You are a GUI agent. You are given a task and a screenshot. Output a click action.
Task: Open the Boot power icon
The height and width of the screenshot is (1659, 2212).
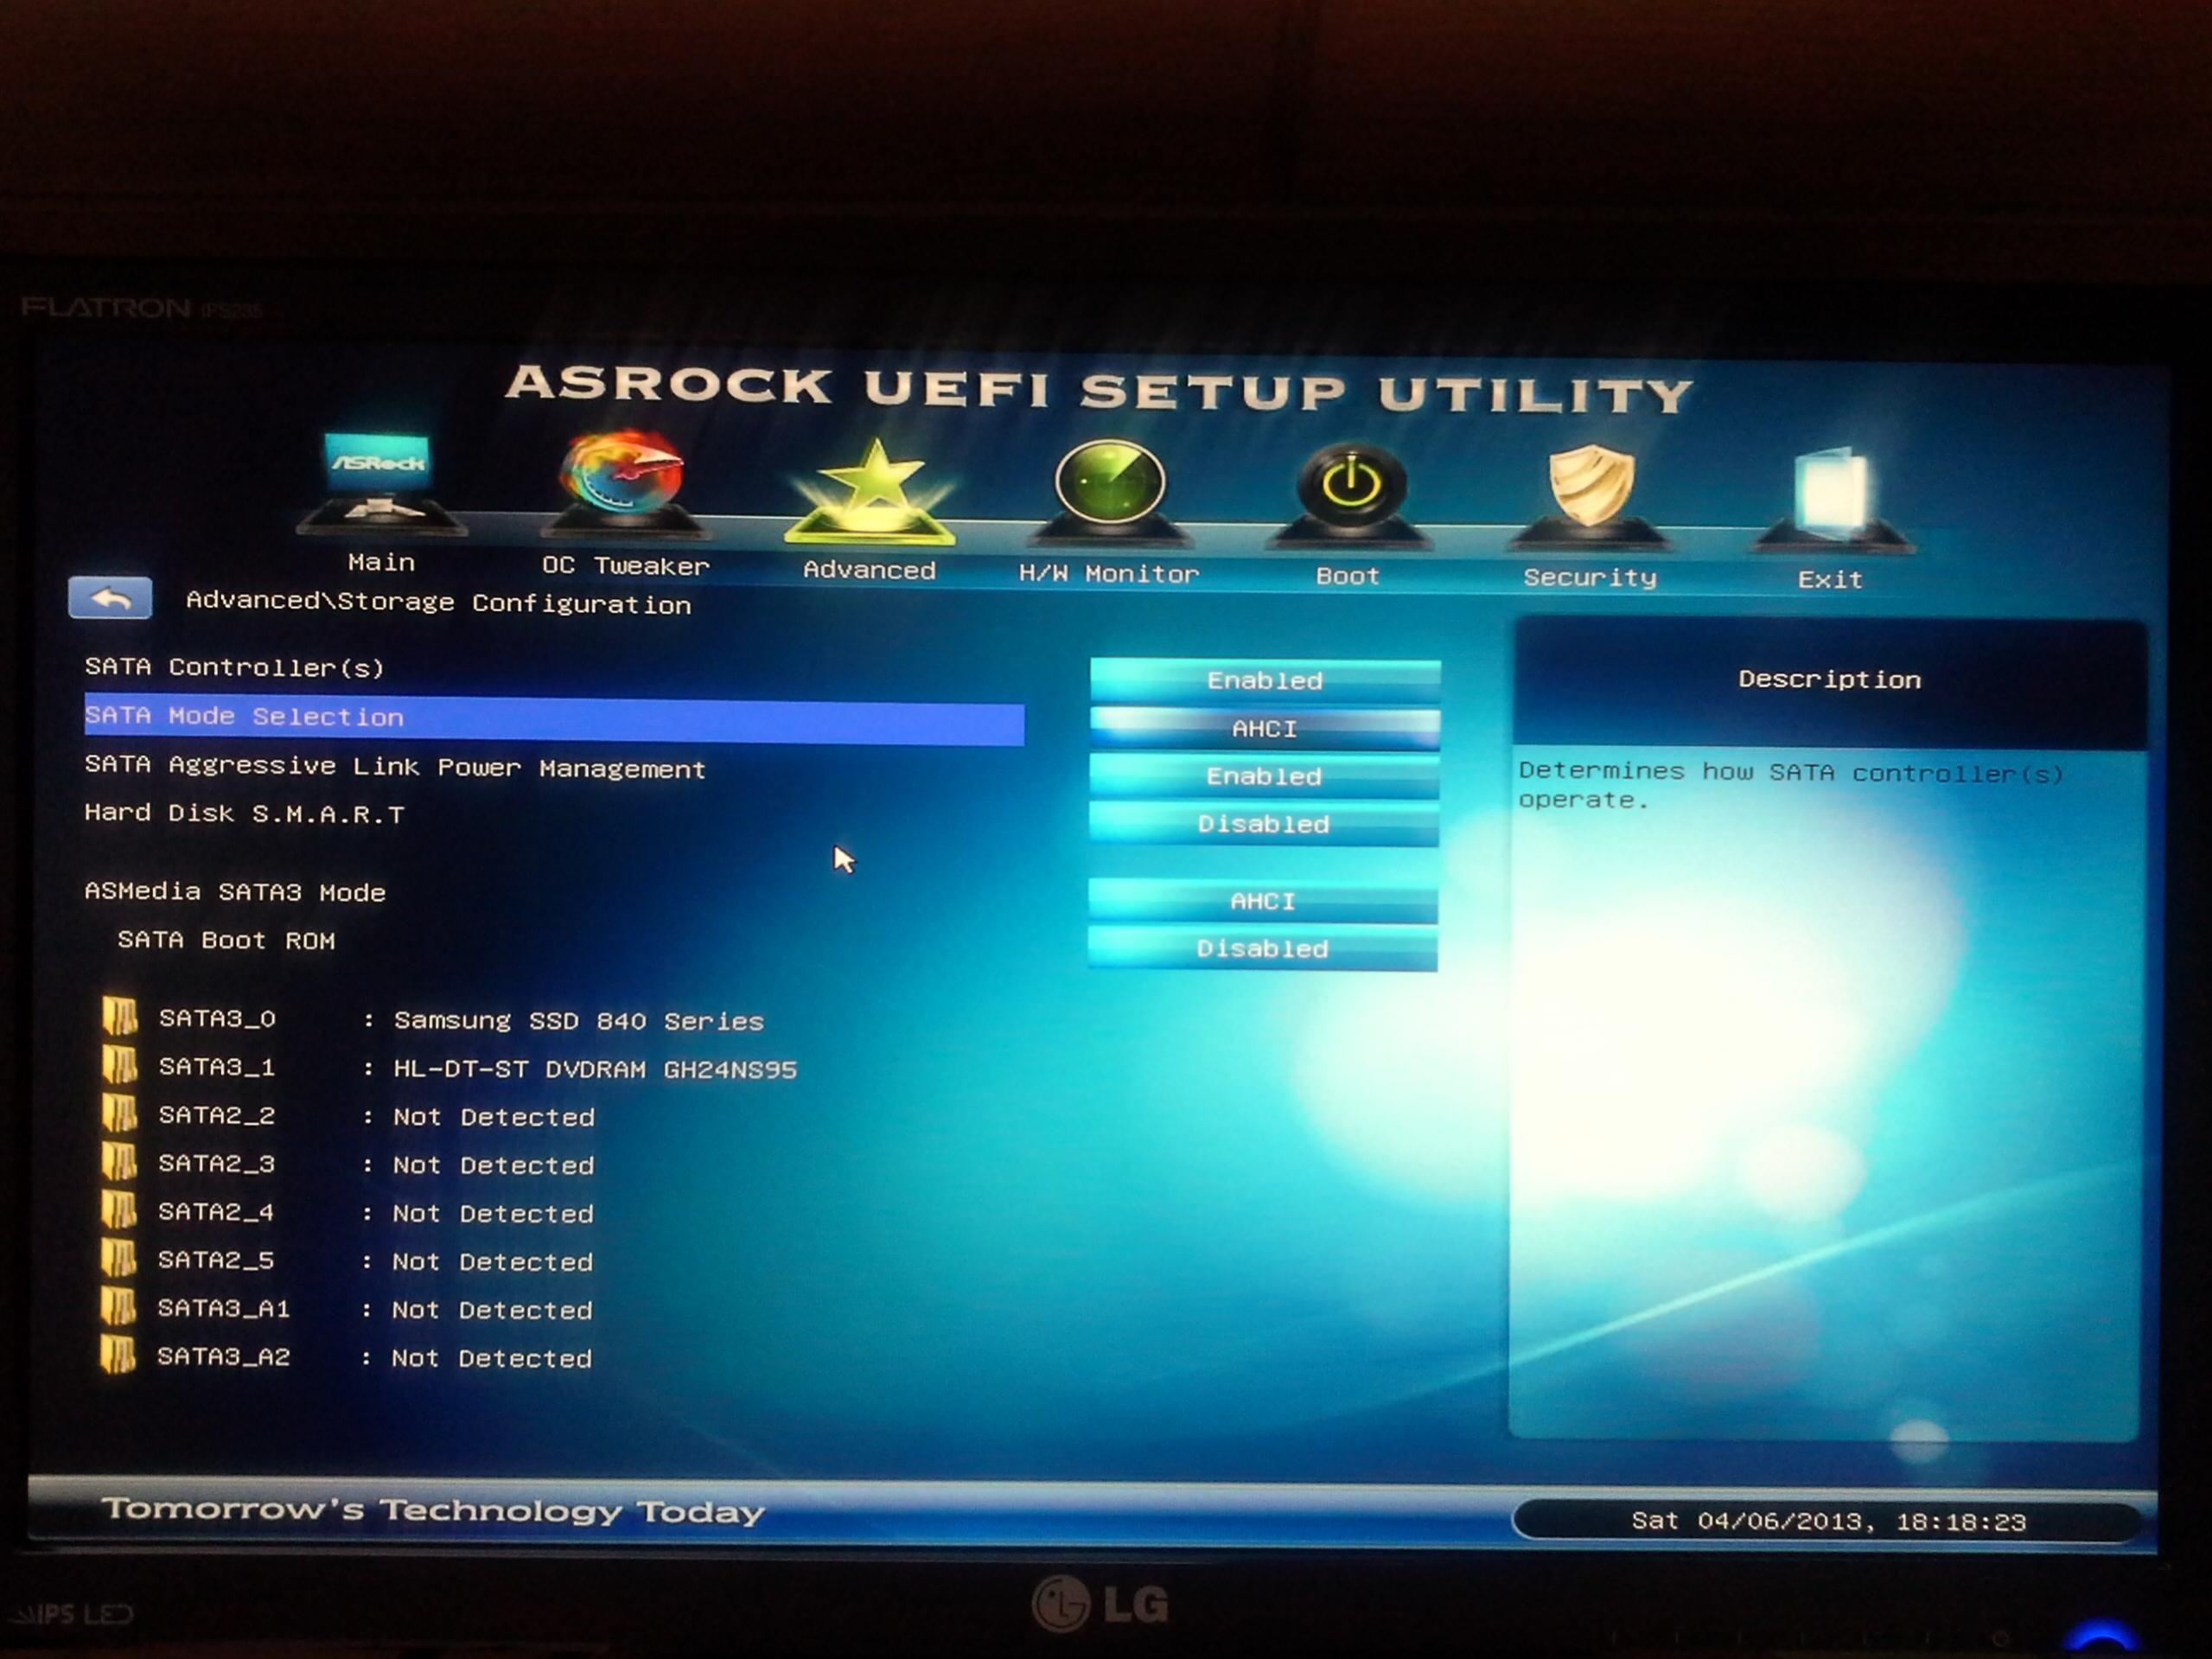(x=1351, y=496)
